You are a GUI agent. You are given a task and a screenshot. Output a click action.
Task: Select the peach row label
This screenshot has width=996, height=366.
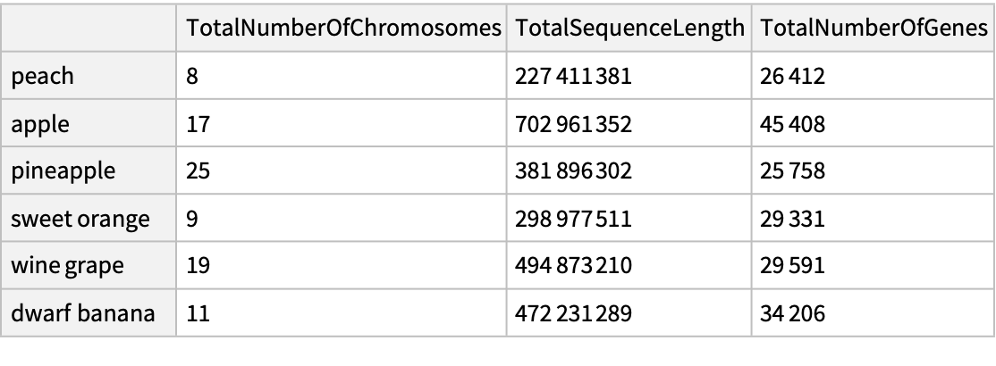coord(42,76)
